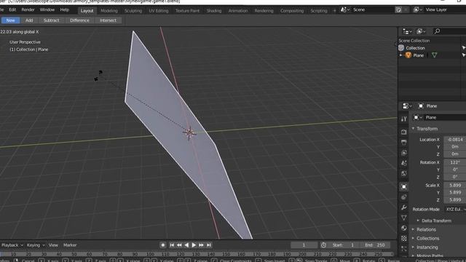Play the animation forward
The height and width of the screenshot is (262, 466).
[194, 245]
